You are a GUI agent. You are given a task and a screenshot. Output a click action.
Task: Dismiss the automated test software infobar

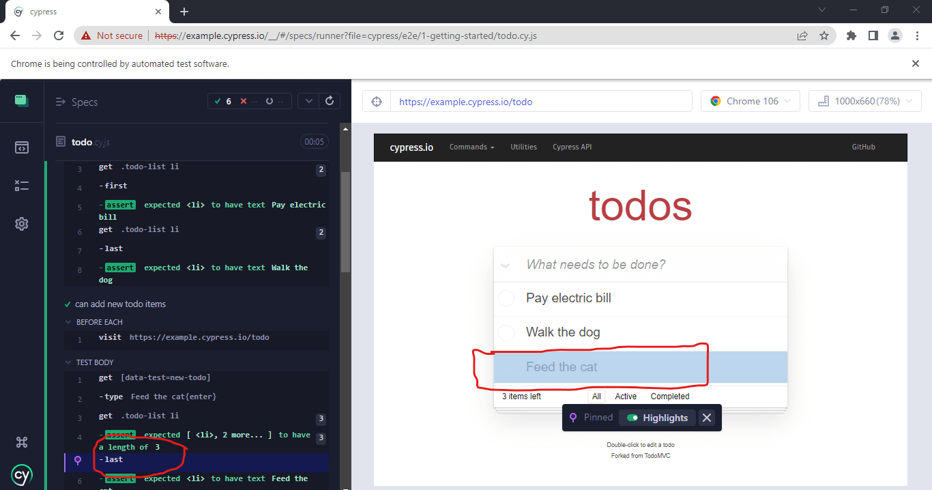tap(916, 63)
